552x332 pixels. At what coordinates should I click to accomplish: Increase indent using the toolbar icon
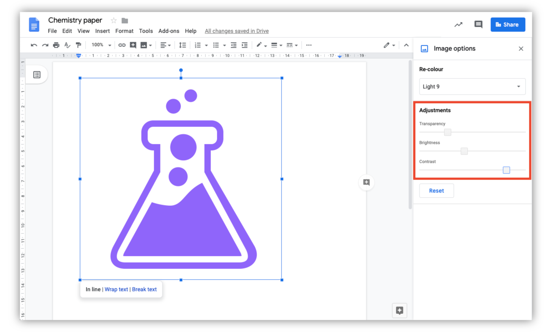(244, 45)
